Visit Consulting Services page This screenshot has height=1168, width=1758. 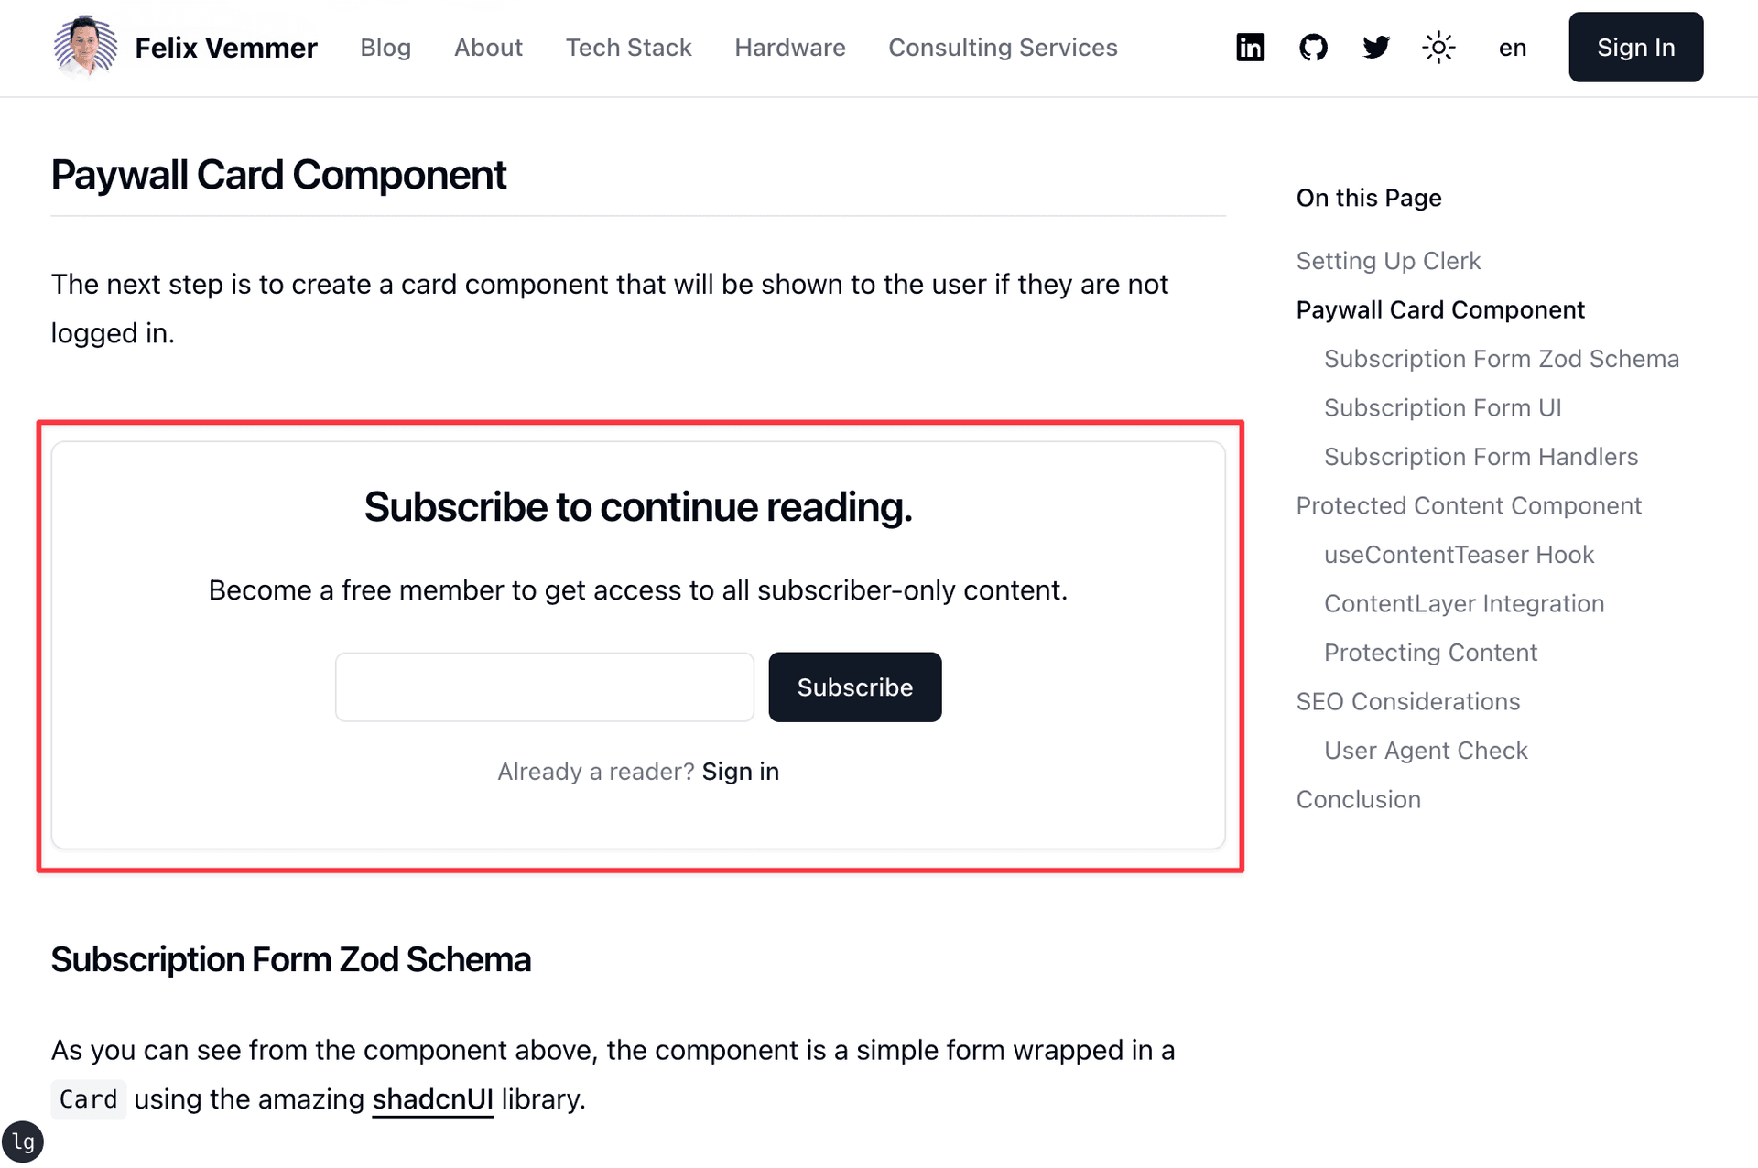pyautogui.click(x=1003, y=48)
